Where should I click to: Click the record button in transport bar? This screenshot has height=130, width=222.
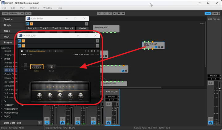pyautogui.click(x=123, y=13)
